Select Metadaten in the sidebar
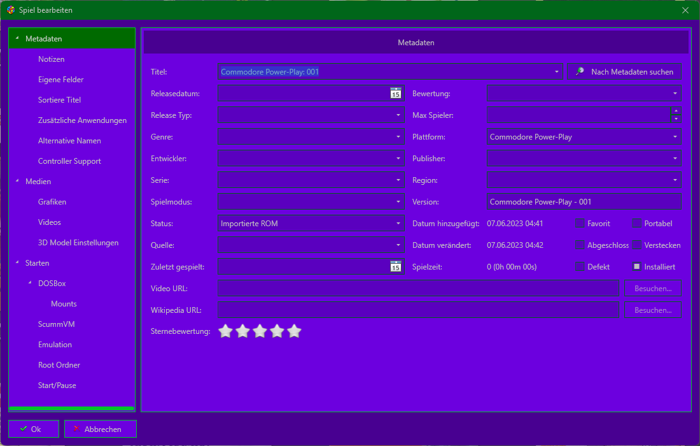 point(44,39)
